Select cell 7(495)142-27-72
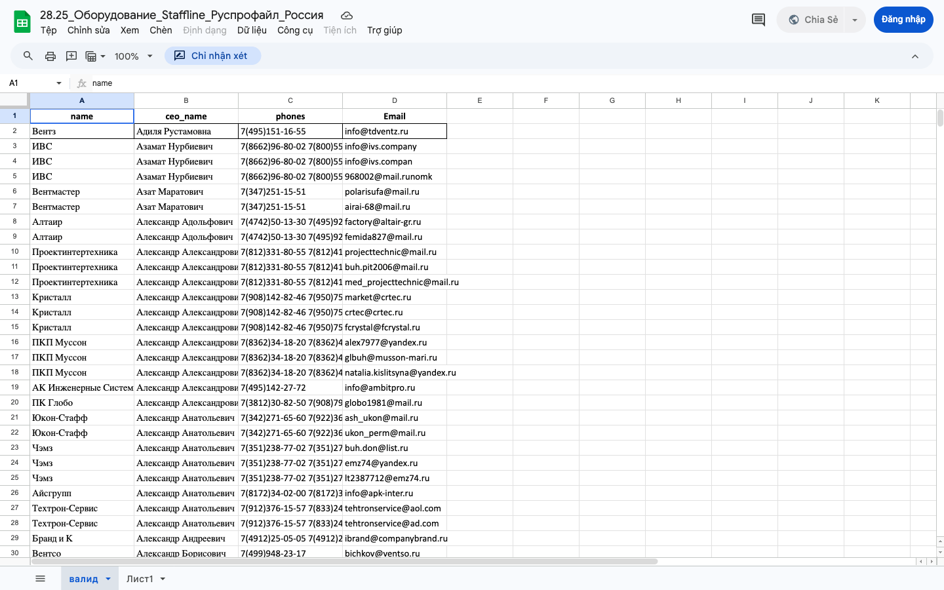The height and width of the screenshot is (590, 944). (290, 387)
